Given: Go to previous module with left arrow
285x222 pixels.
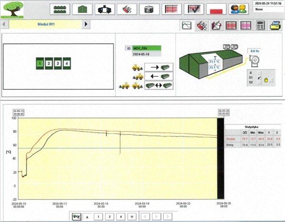Looking at the screenshot, I should [6, 24].
